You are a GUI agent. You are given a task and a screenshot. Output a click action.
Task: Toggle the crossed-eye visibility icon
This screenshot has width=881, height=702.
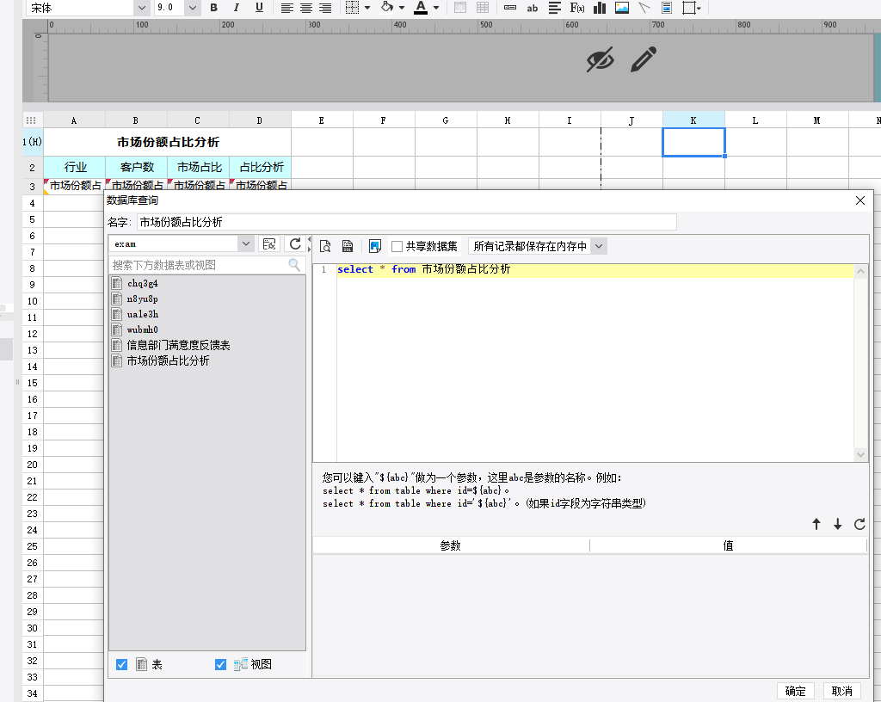click(x=601, y=59)
